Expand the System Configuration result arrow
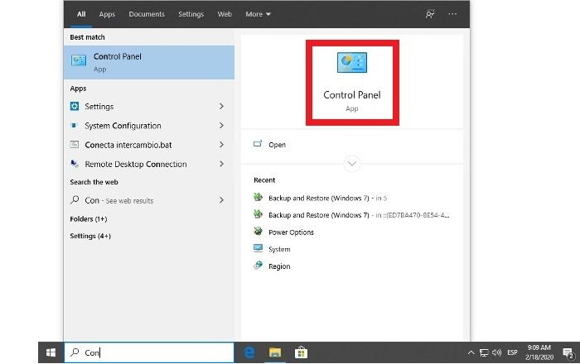 pyautogui.click(x=221, y=126)
